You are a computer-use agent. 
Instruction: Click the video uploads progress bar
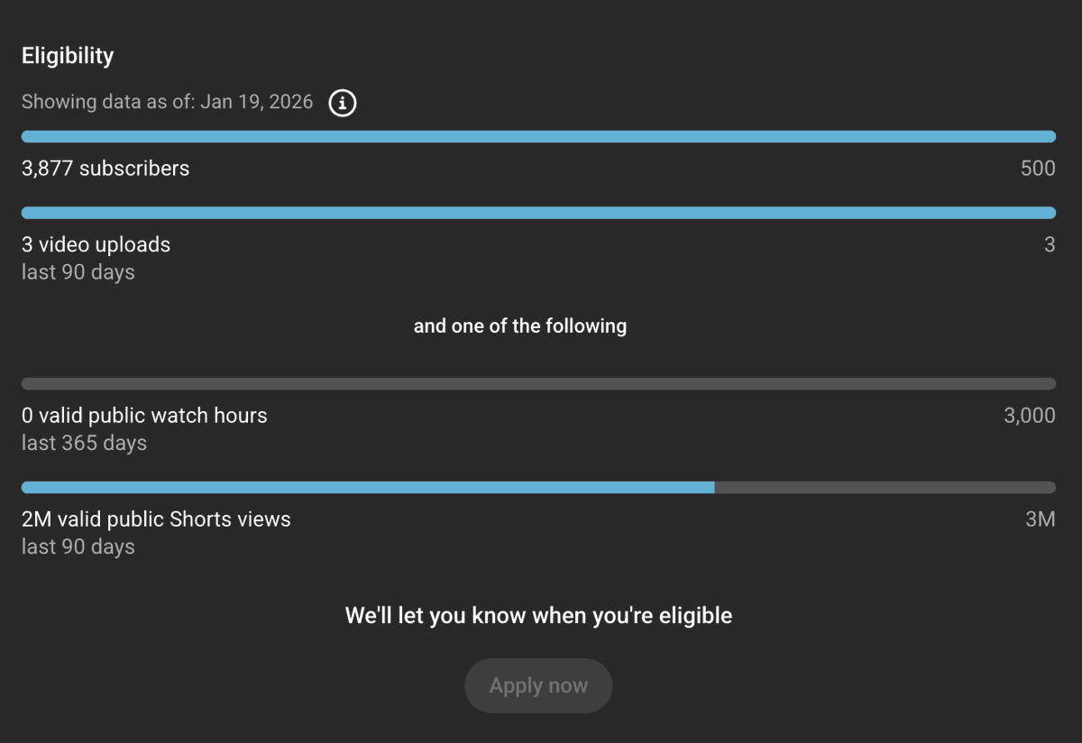pyautogui.click(x=538, y=213)
